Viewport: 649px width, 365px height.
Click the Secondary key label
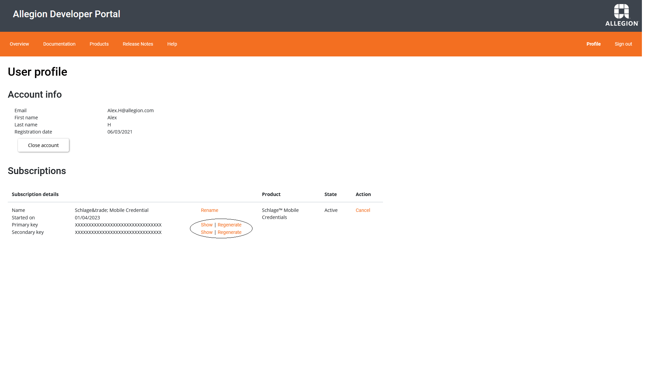(x=28, y=232)
